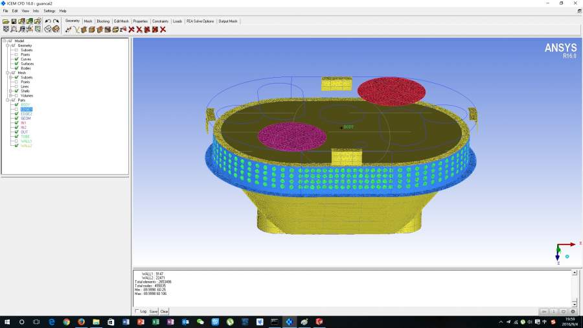Click the XYZ axis triad
Screen dimensions: 583x328
567,253
